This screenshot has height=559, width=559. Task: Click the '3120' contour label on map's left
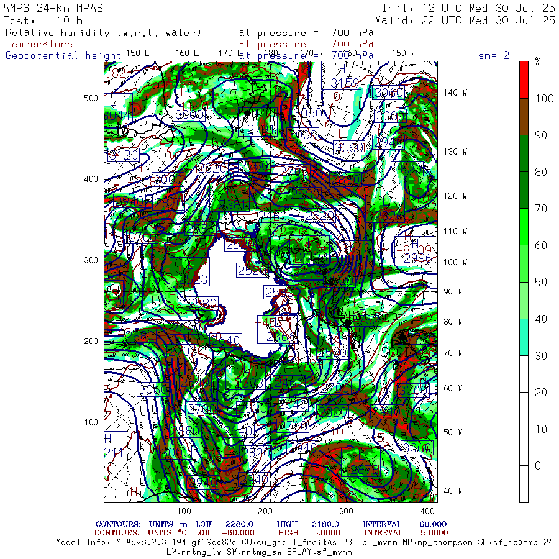coord(124,155)
